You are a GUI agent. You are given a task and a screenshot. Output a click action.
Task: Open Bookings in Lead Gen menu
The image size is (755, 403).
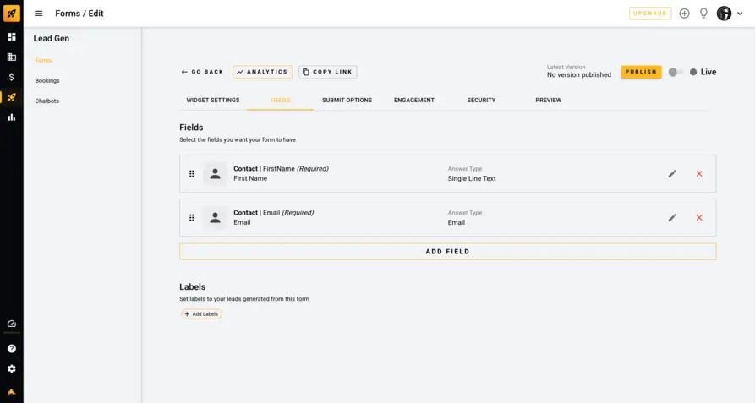click(x=47, y=81)
